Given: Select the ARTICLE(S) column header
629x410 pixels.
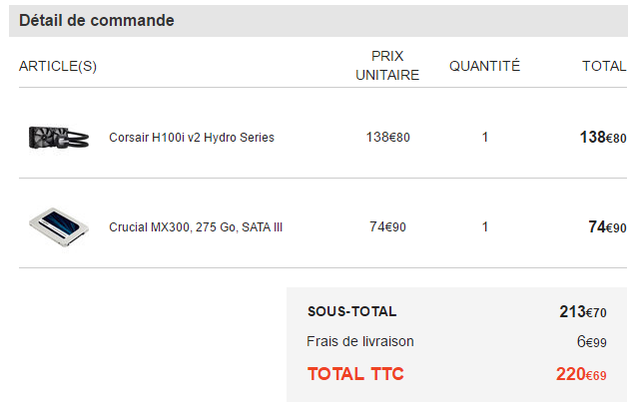Looking at the screenshot, I should coord(58,66).
